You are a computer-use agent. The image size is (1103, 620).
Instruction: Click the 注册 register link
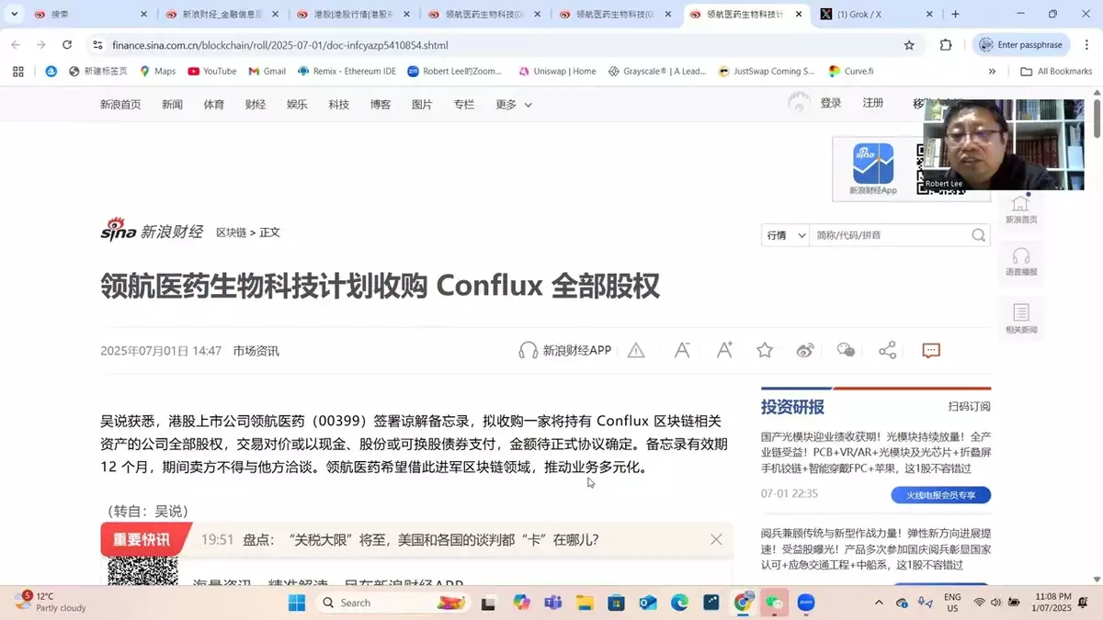click(873, 103)
